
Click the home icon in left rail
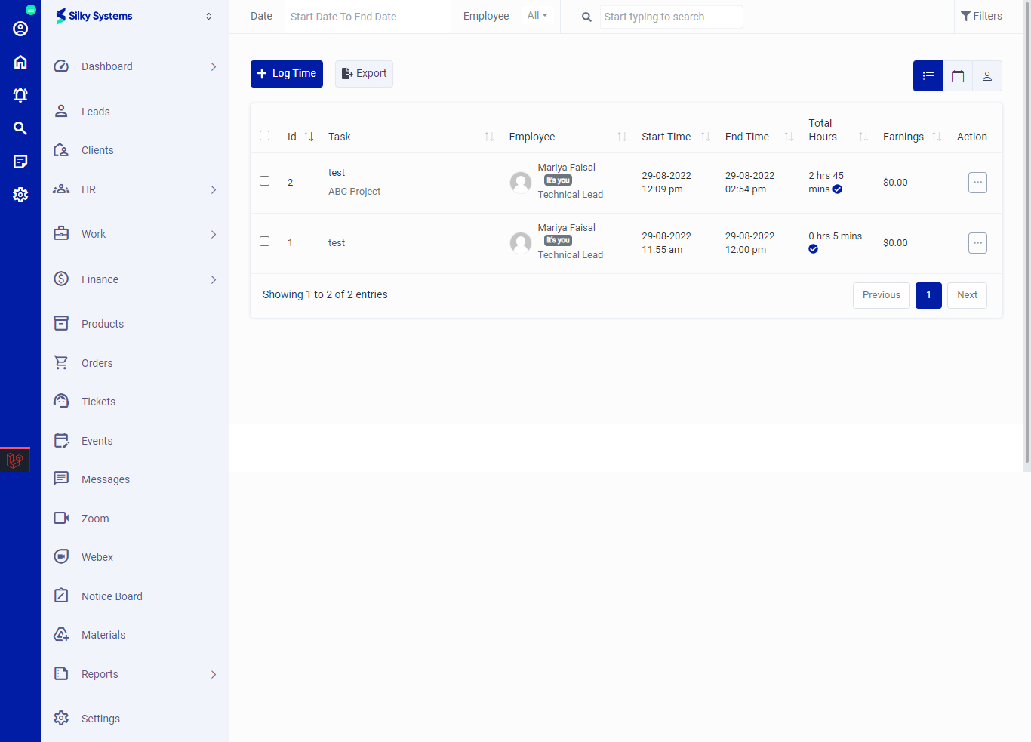click(20, 62)
